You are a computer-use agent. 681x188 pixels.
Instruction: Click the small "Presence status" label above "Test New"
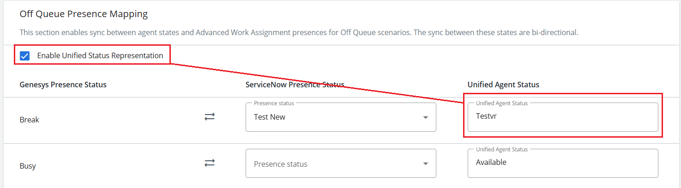tap(274, 103)
